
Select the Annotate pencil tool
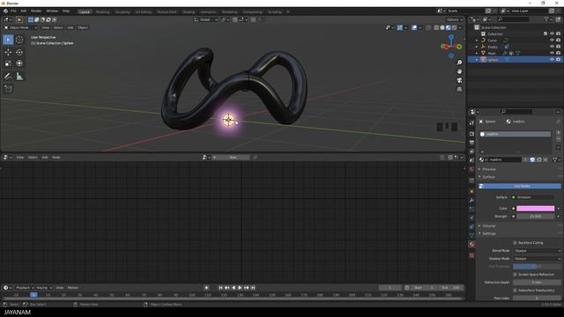(8, 77)
